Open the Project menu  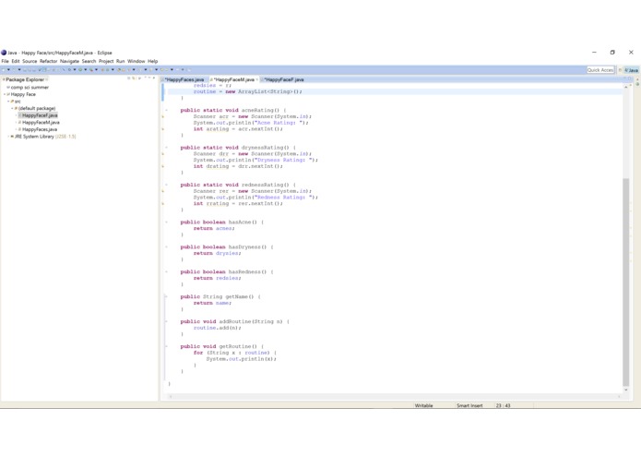click(106, 61)
